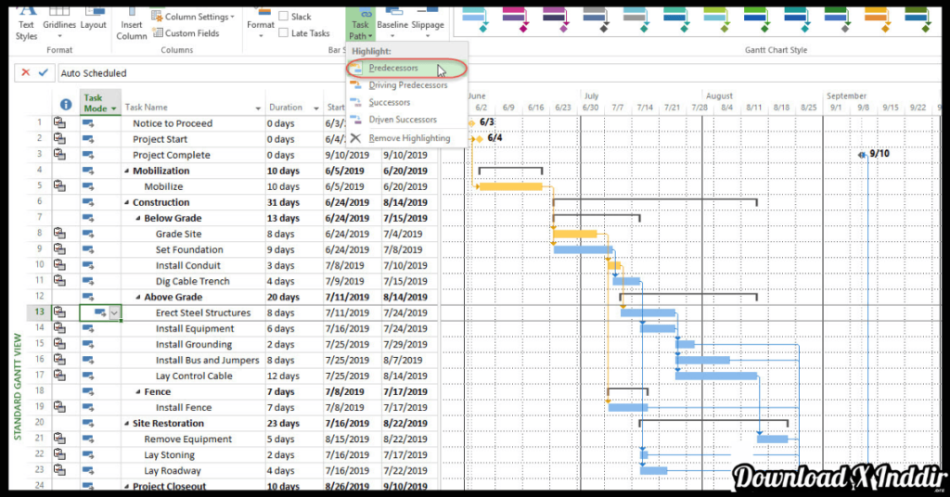Screen dimensions: 950x497
Task: Select Successors from the Highlight menu
Action: (x=389, y=103)
